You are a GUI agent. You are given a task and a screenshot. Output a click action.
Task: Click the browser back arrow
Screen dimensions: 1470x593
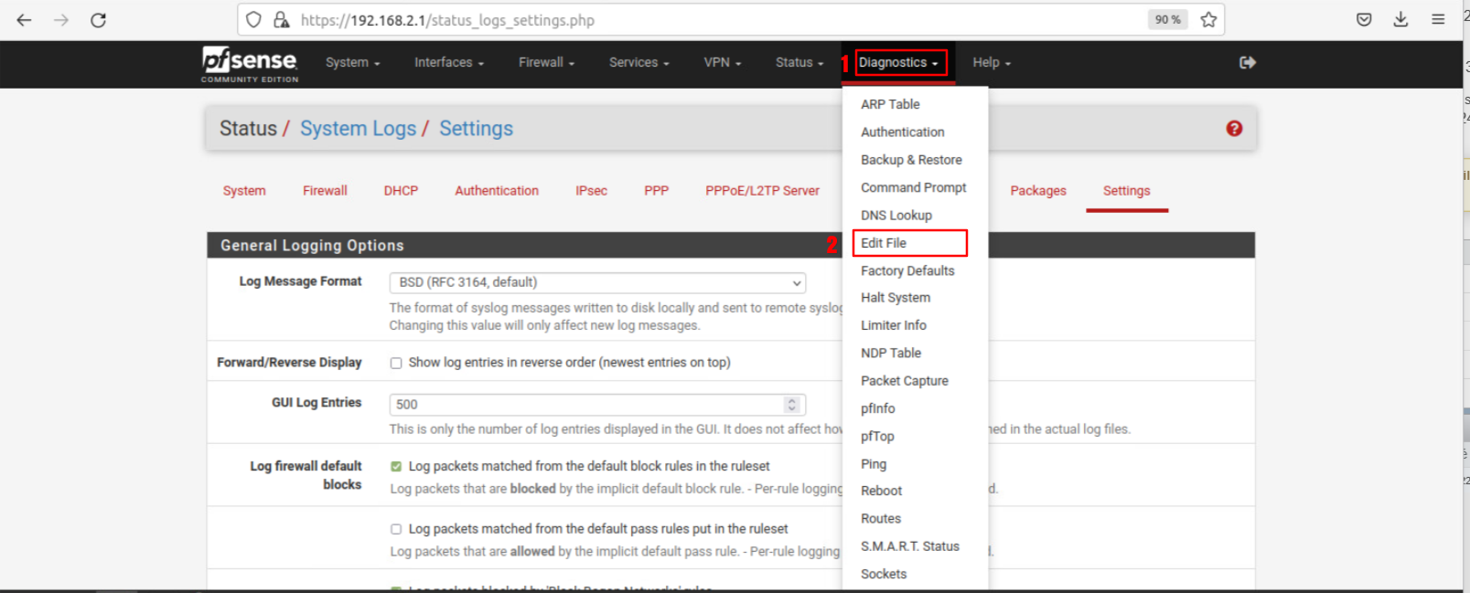(x=25, y=20)
